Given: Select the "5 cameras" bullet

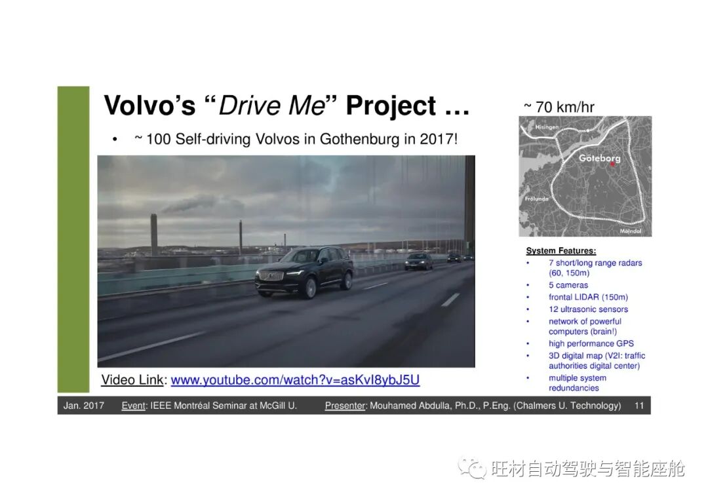Looking at the screenshot, I should [x=568, y=285].
